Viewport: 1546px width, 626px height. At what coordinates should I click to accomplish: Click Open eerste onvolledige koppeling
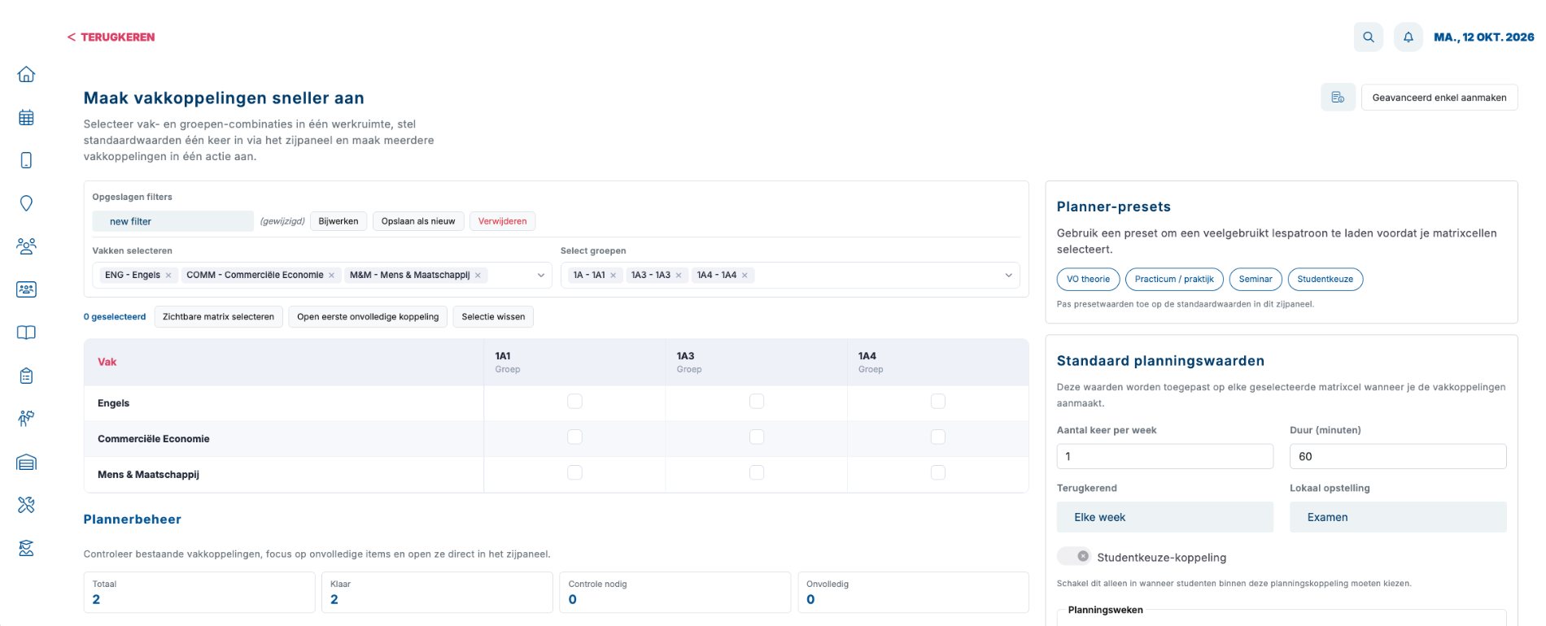pos(368,317)
